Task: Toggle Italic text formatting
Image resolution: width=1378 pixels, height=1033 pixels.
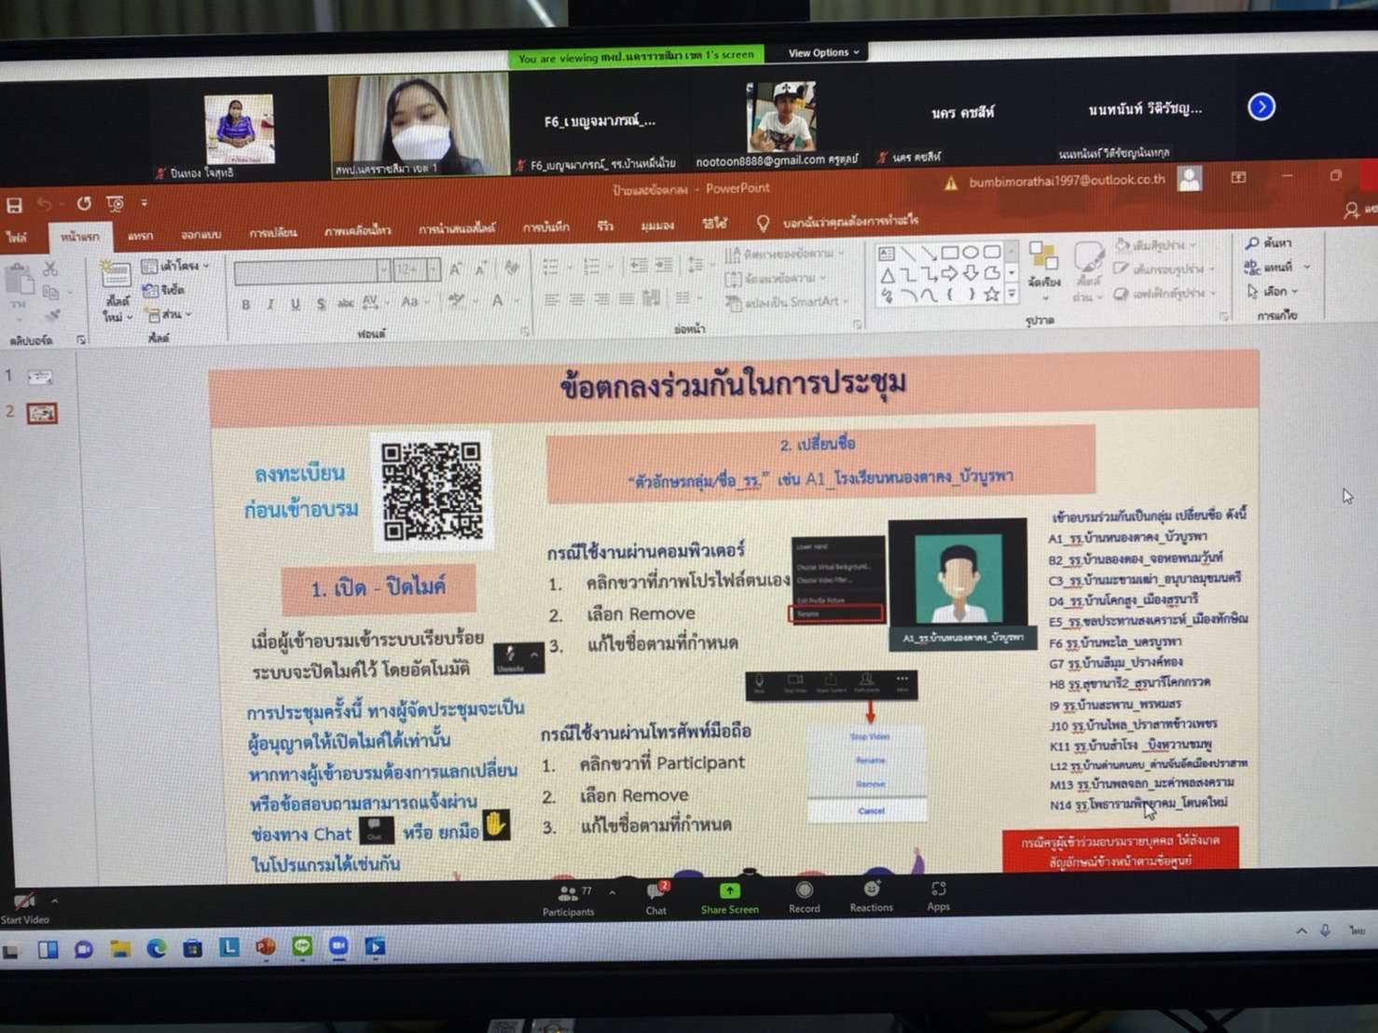Action: point(270,304)
